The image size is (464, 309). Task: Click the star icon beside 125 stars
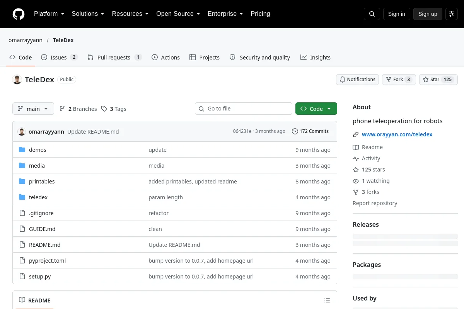(x=356, y=170)
